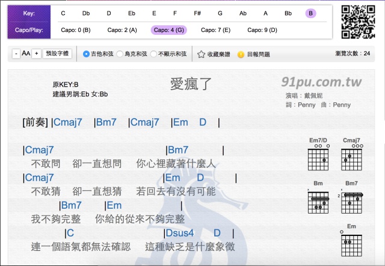Select key G

(x=220, y=13)
